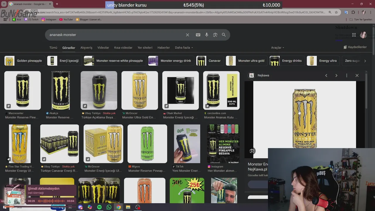Switch to the Alışveriş tab
The height and width of the screenshot is (211, 375).
pos(86,47)
